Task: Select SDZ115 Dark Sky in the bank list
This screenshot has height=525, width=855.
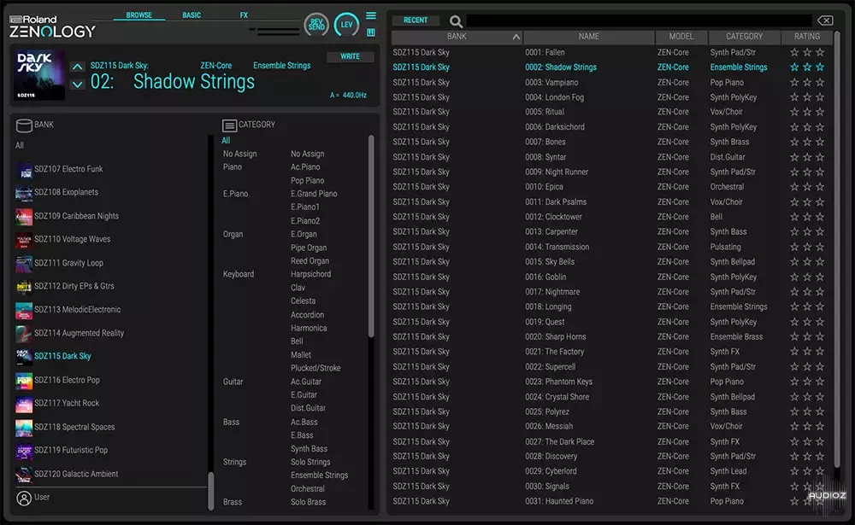Action: (62, 356)
